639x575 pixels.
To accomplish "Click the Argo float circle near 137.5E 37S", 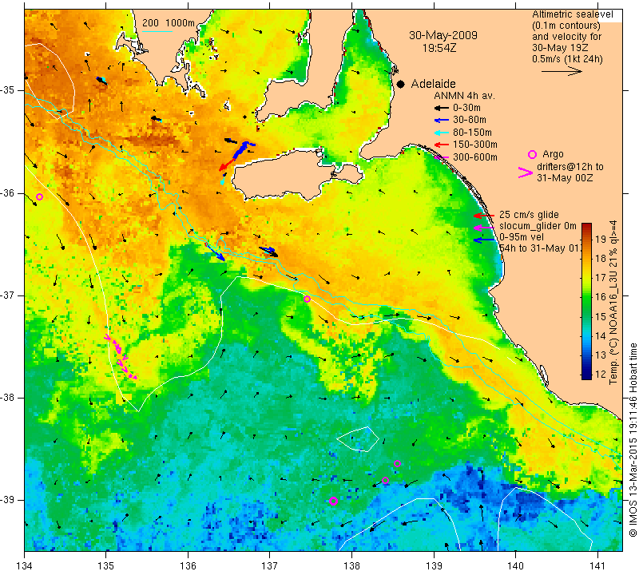I will [308, 299].
